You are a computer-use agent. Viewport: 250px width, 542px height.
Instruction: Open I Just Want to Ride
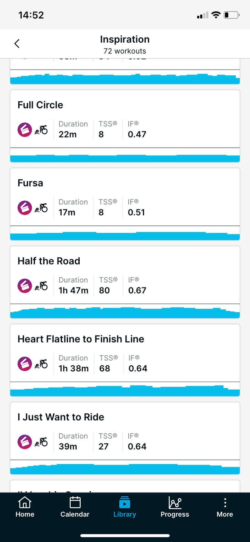[x=61, y=417]
